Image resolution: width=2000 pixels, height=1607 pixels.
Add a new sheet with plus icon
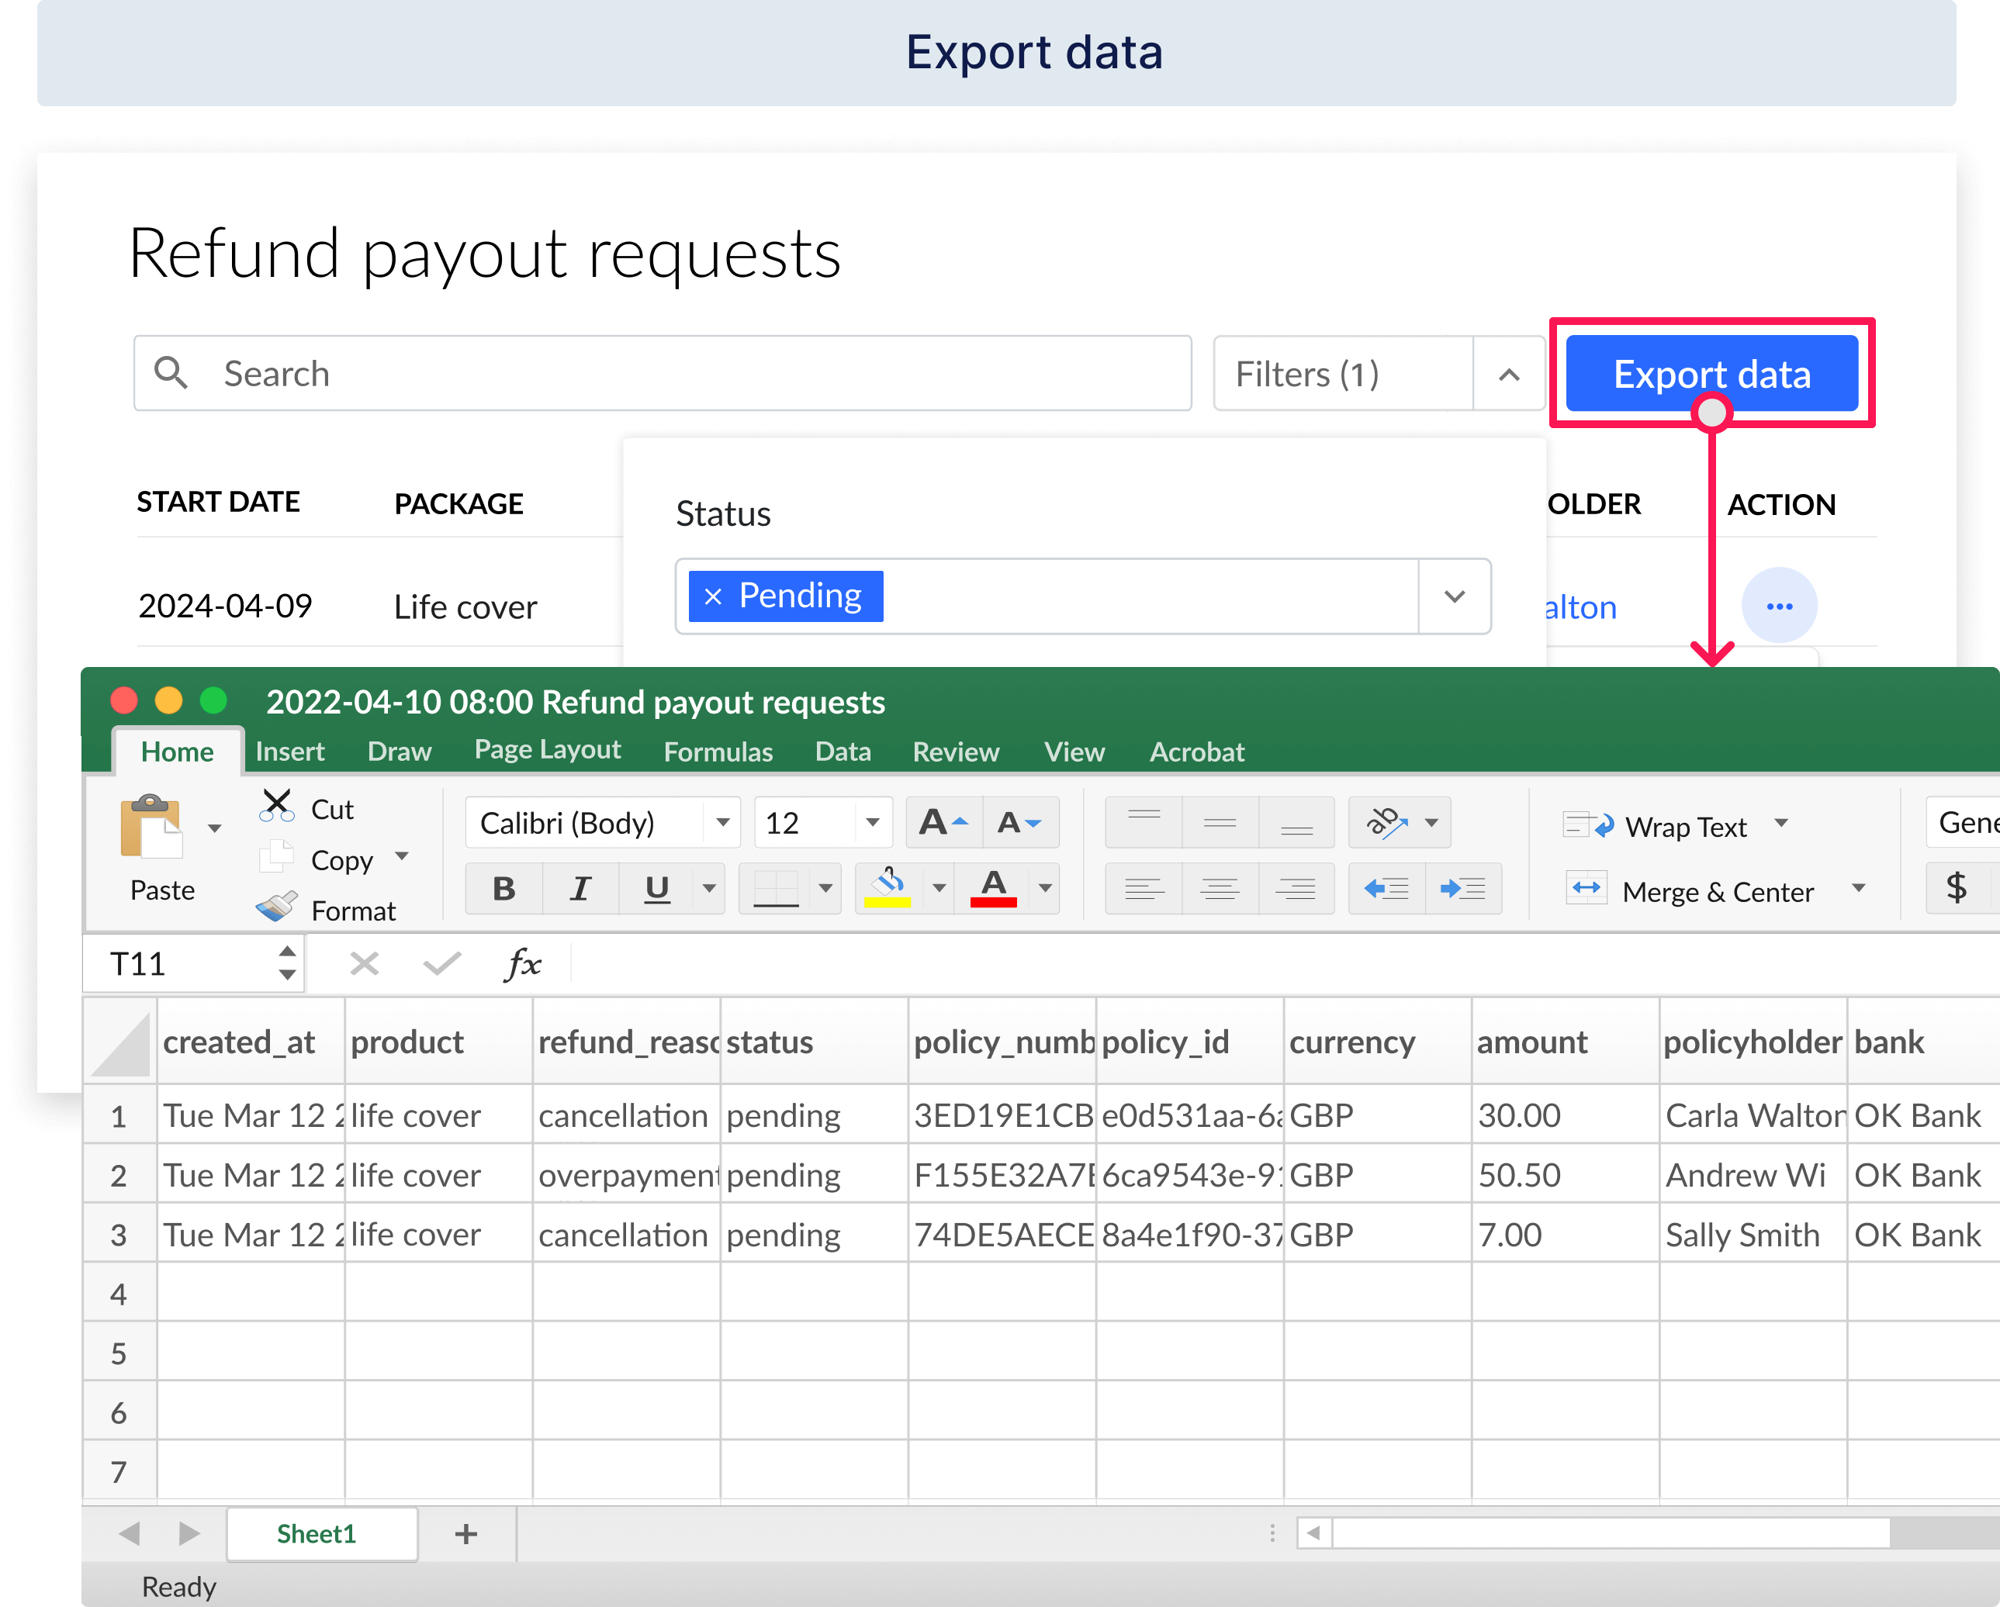point(465,1534)
